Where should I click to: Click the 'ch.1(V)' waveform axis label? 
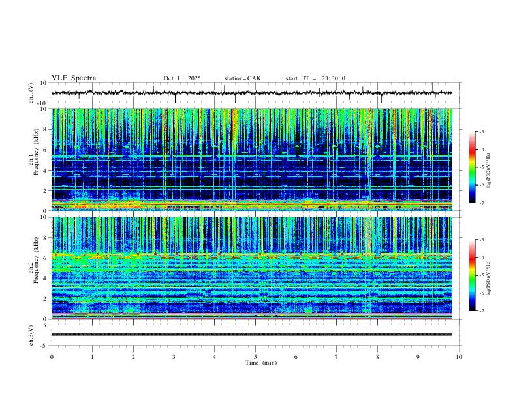[x=31, y=93]
